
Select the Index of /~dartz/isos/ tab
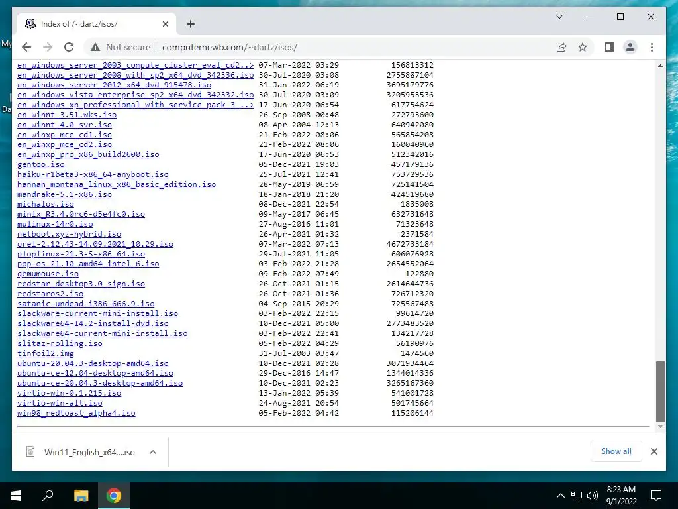pyautogui.click(x=97, y=24)
